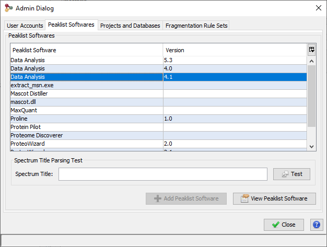Click the Close button with green checkmark
This screenshot has height=247, width=327.
(284, 225)
